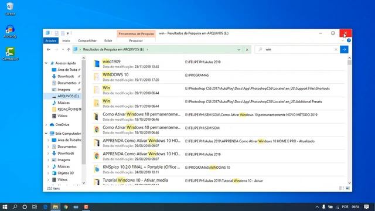Launch Audacity from the desktop

coord(10,31)
